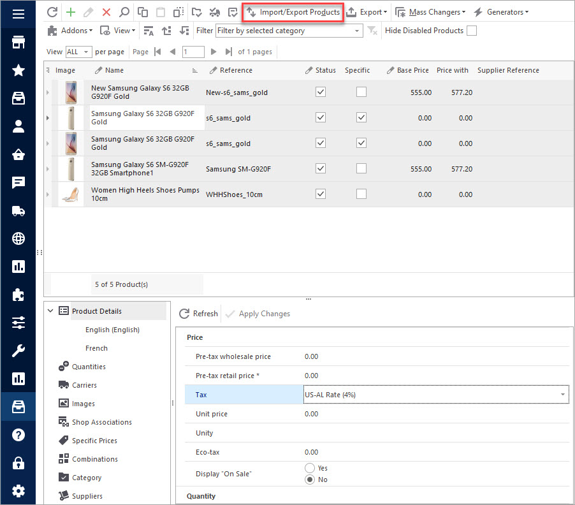The image size is (575, 505).
Task: Select English (English) under Product Details
Action: click(113, 330)
